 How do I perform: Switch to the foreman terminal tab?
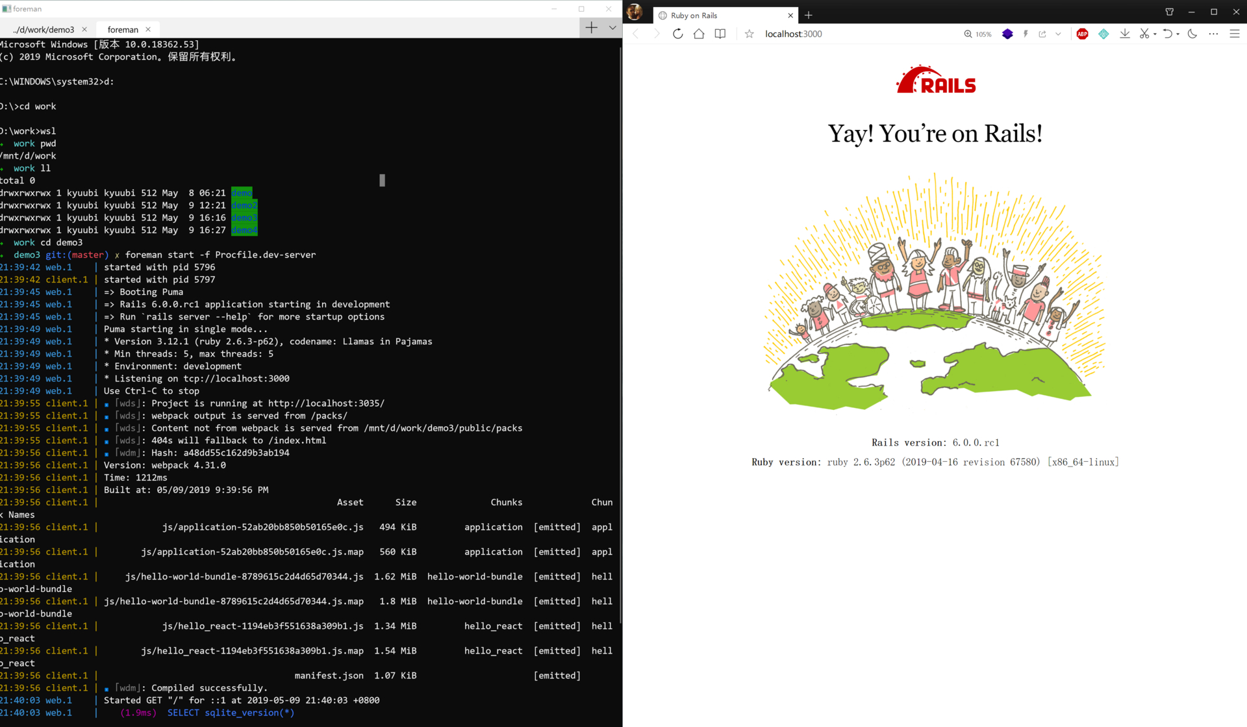(121, 29)
